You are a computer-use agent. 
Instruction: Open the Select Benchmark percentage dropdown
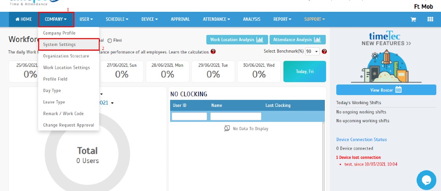(x=312, y=51)
